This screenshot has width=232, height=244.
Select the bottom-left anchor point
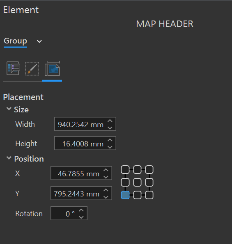[x=125, y=195]
